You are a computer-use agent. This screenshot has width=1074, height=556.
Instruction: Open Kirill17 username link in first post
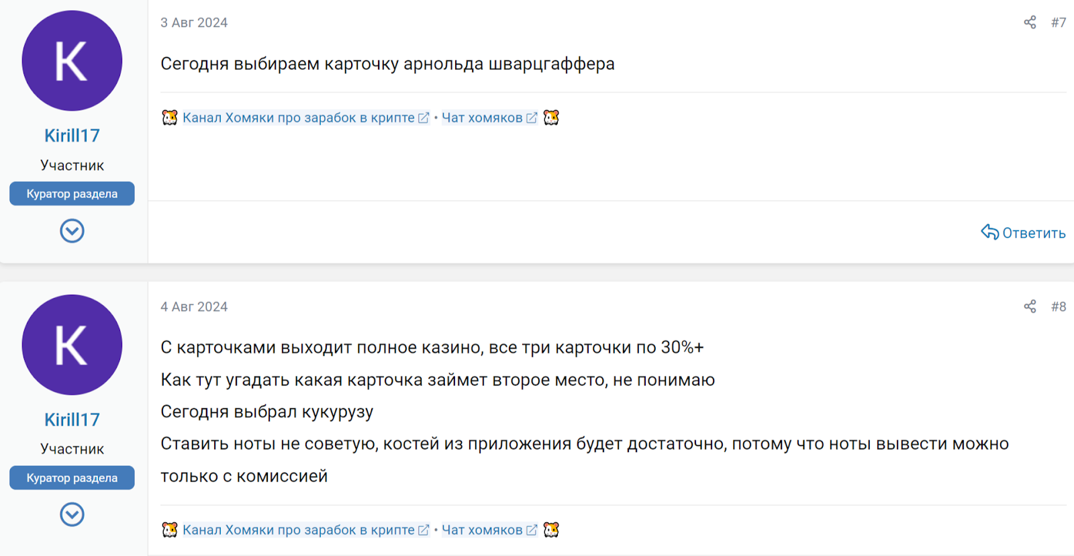(x=72, y=136)
